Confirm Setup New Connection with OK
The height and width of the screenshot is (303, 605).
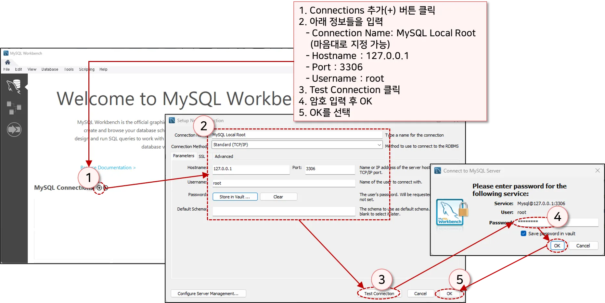pos(449,294)
